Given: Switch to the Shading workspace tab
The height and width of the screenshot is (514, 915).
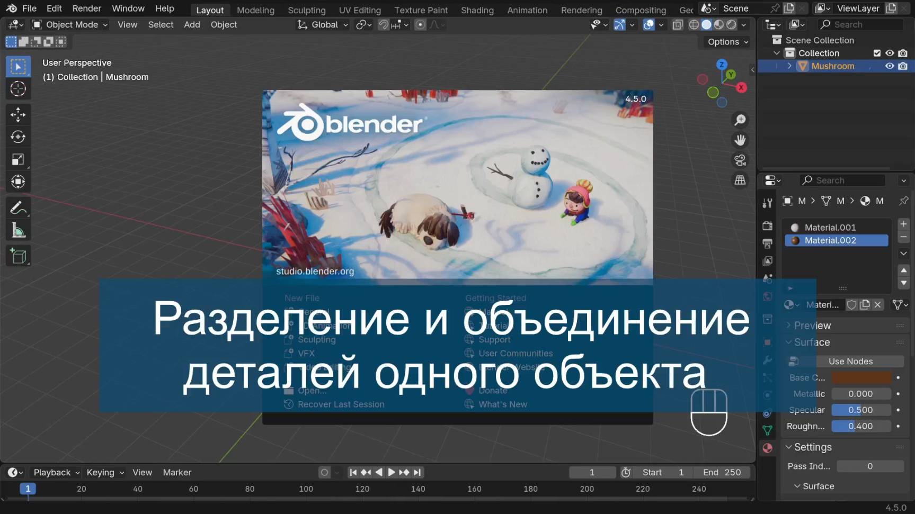Looking at the screenshot, I should [476, 10].
